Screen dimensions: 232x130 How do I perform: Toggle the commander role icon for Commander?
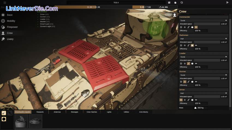point(196,27)
